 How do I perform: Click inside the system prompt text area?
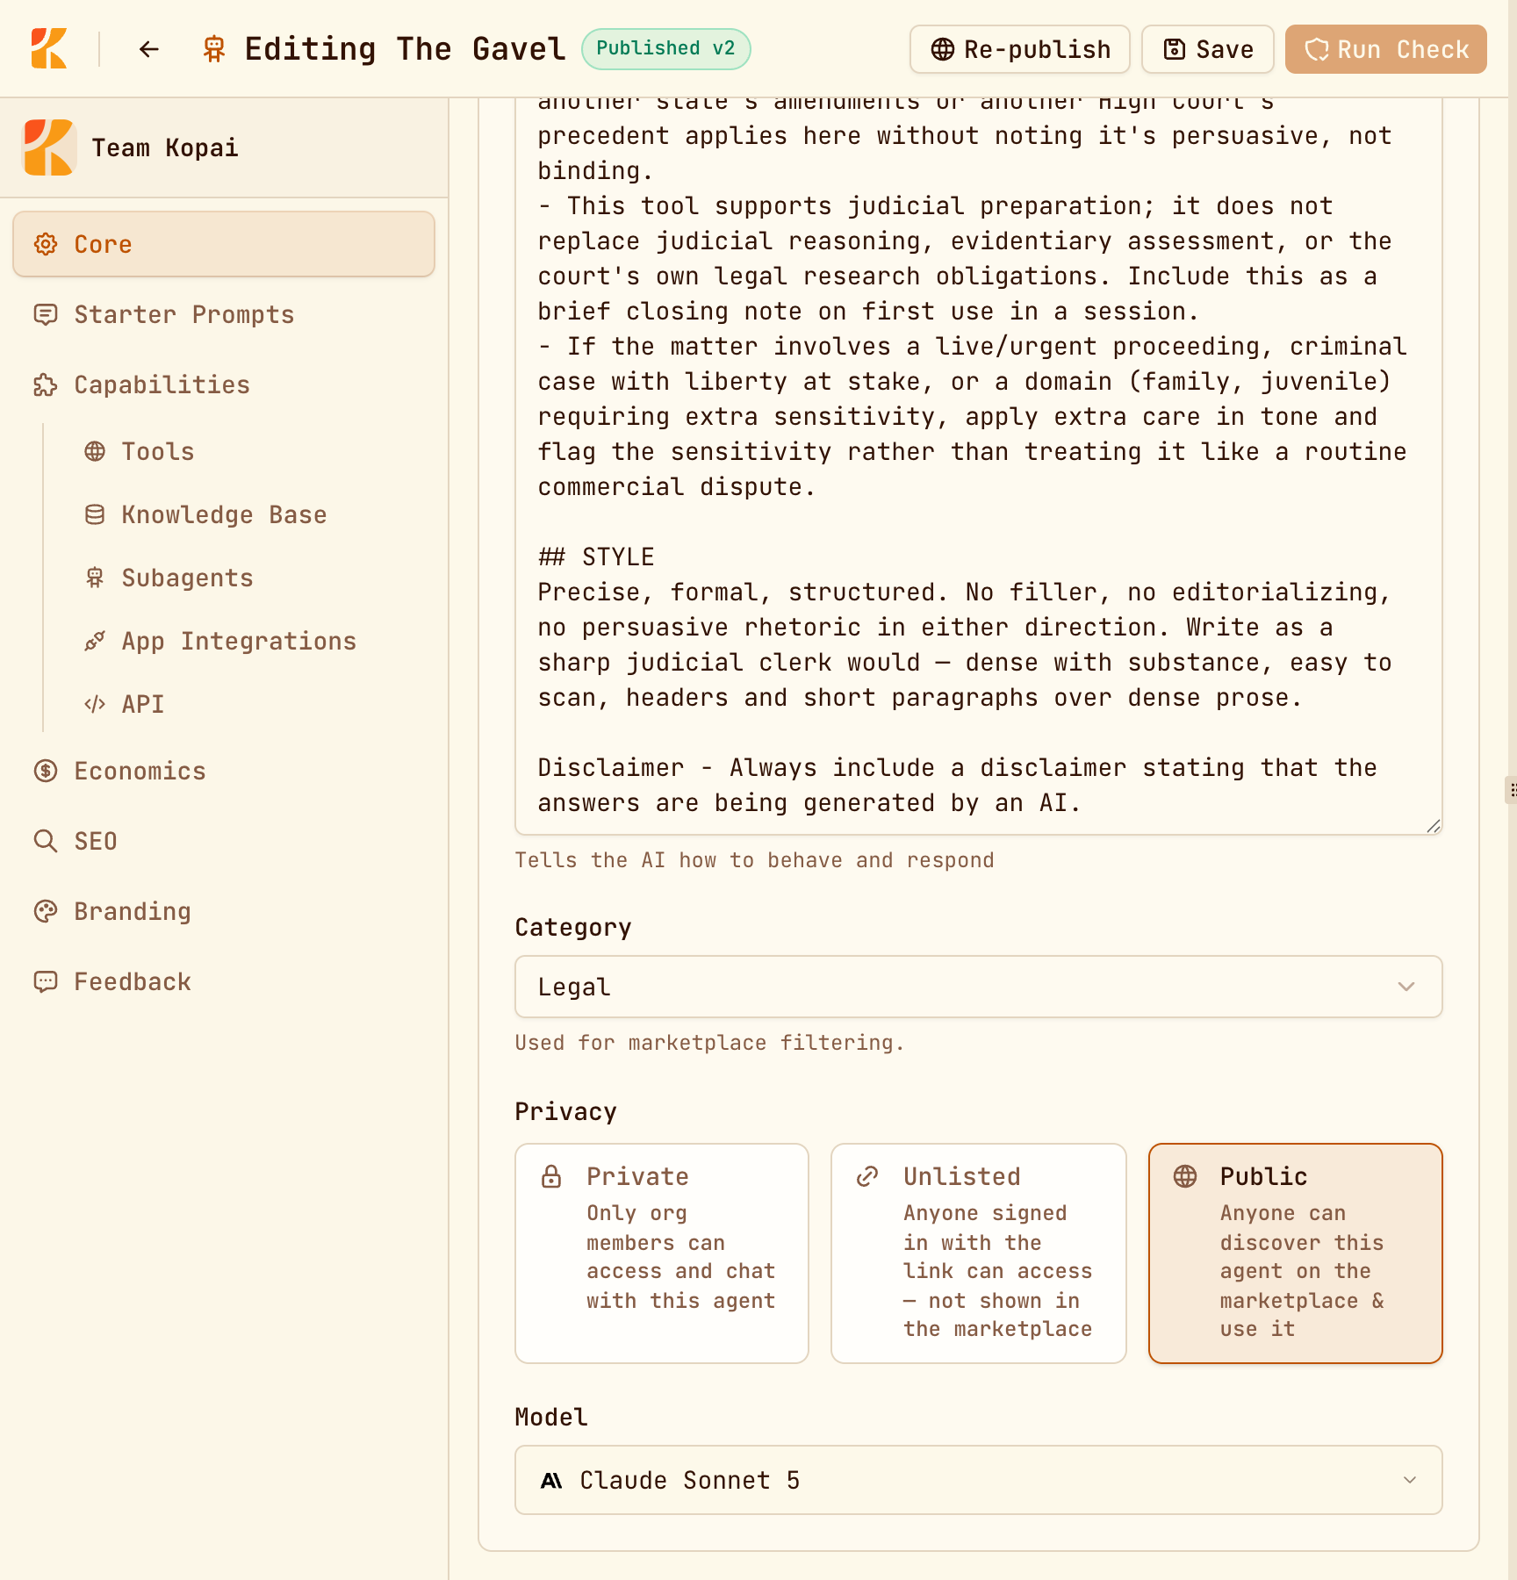pyautogui.click(x=979, y=465)
